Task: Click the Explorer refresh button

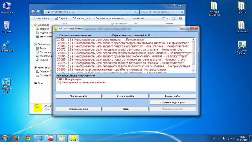Action: point(136,12)
